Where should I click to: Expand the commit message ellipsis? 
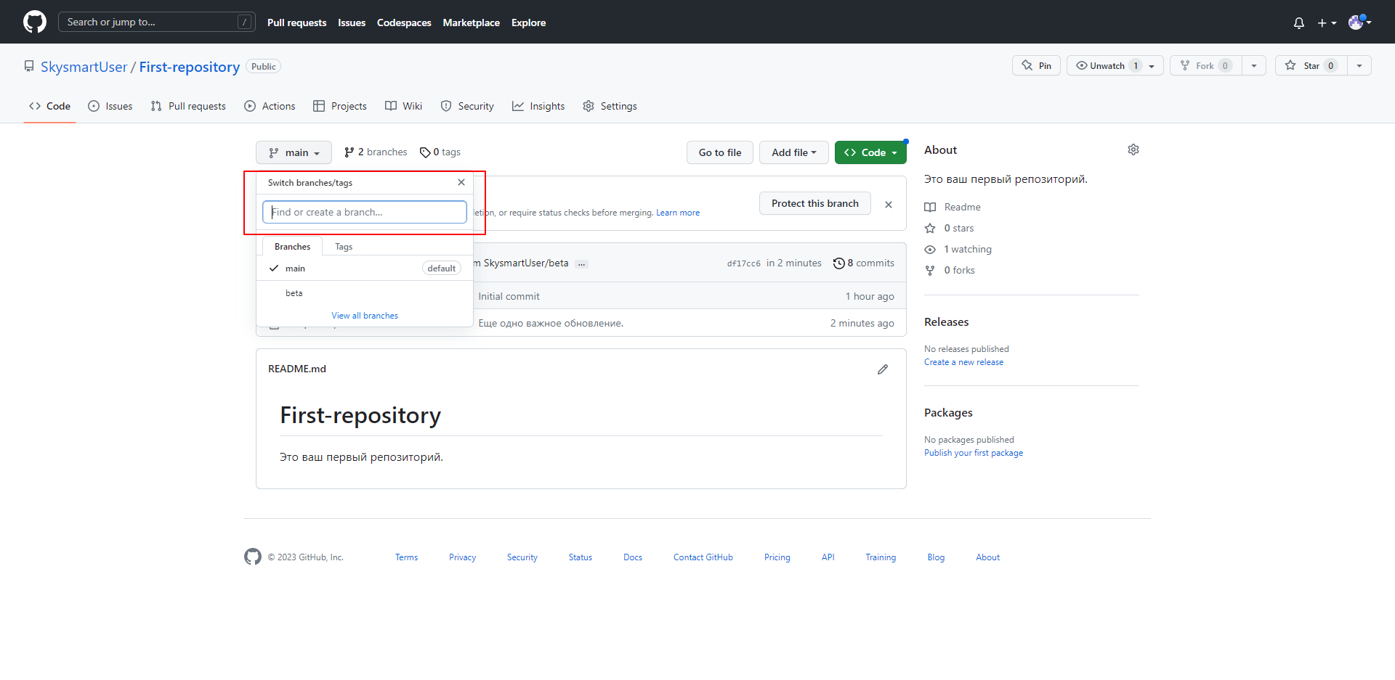[x=581, y=263]
